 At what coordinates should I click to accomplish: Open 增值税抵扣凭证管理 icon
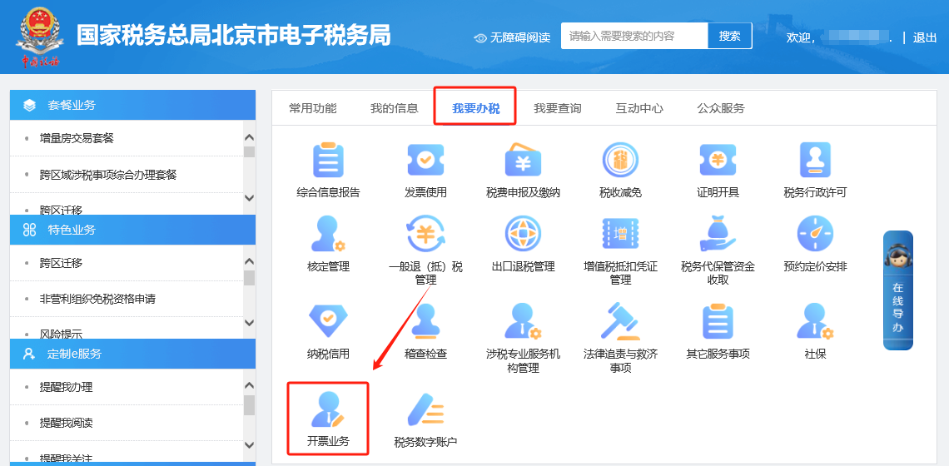click(x=620, y=234)
